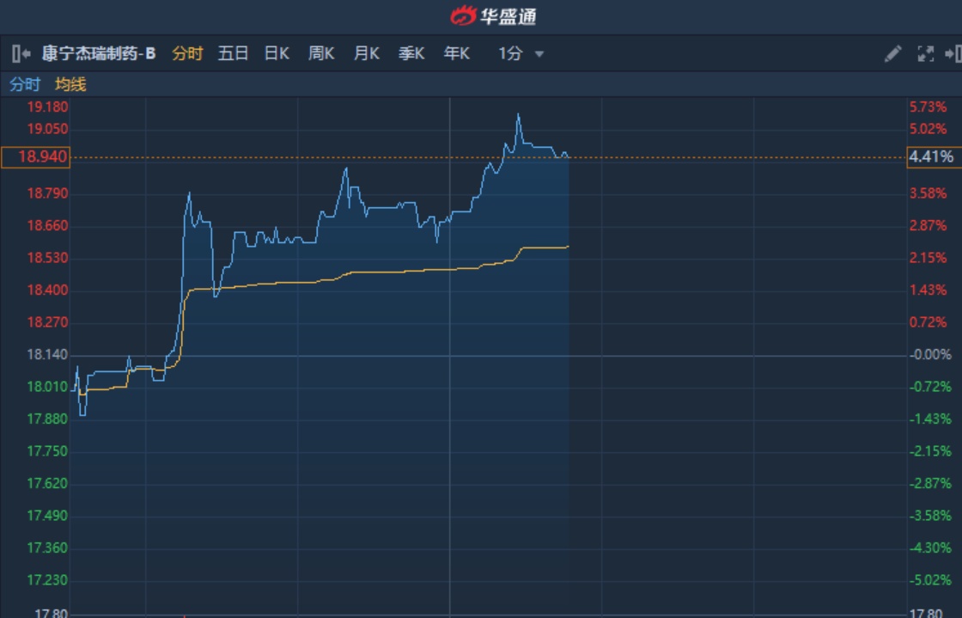Open the 周K weekly chart tab

pyautogui.click(x=321, y=54)
